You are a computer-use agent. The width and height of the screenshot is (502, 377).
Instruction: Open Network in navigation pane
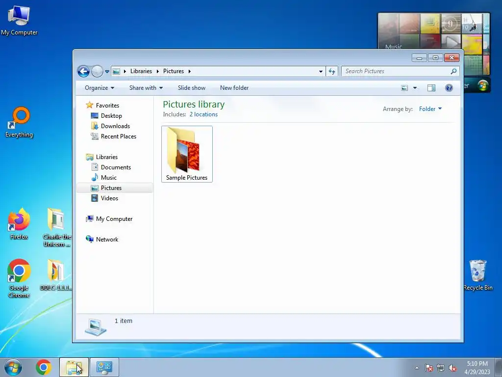107,240
